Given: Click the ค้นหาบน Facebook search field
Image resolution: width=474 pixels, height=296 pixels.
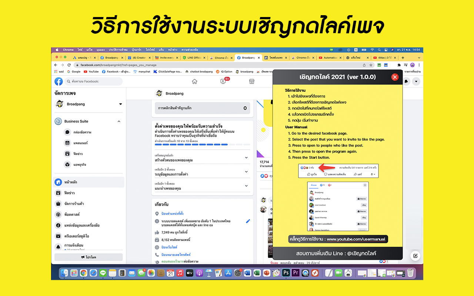Looking at the screenshot, I should pyautogui.click(x=93, y=81).
